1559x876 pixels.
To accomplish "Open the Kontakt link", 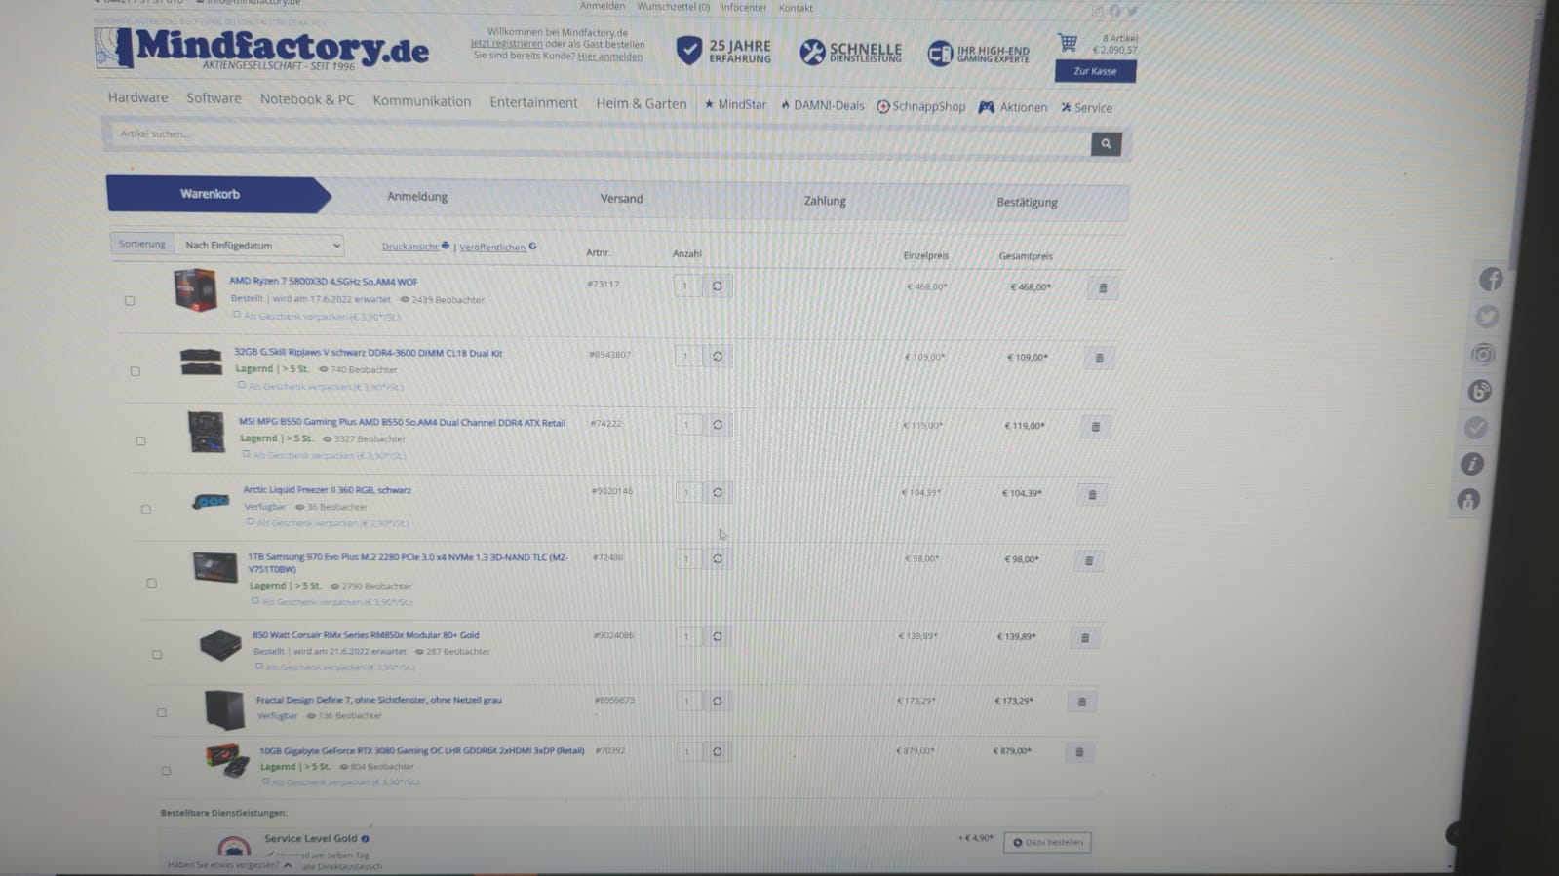I will (x=795, y=8).
